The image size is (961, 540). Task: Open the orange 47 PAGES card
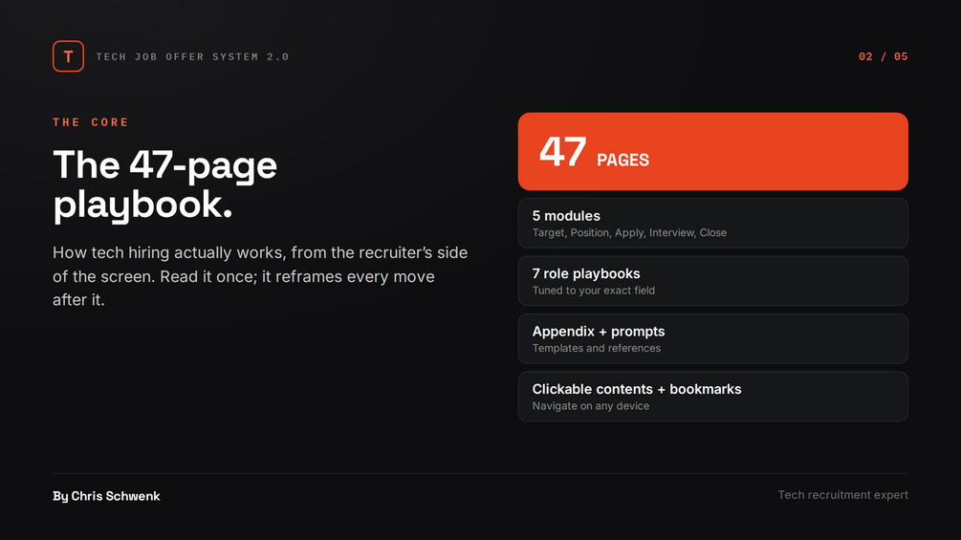coord(712,151)
